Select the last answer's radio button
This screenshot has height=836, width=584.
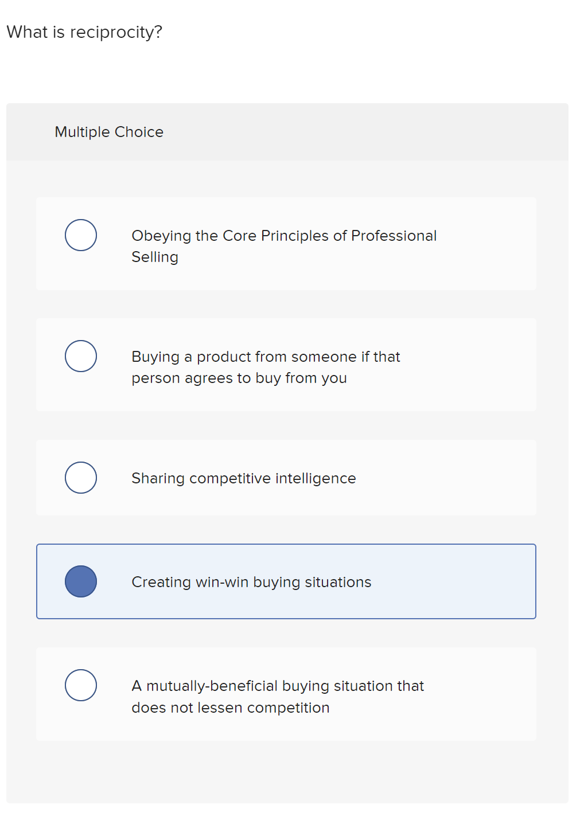pyautogui.click(x=81, y=685)
